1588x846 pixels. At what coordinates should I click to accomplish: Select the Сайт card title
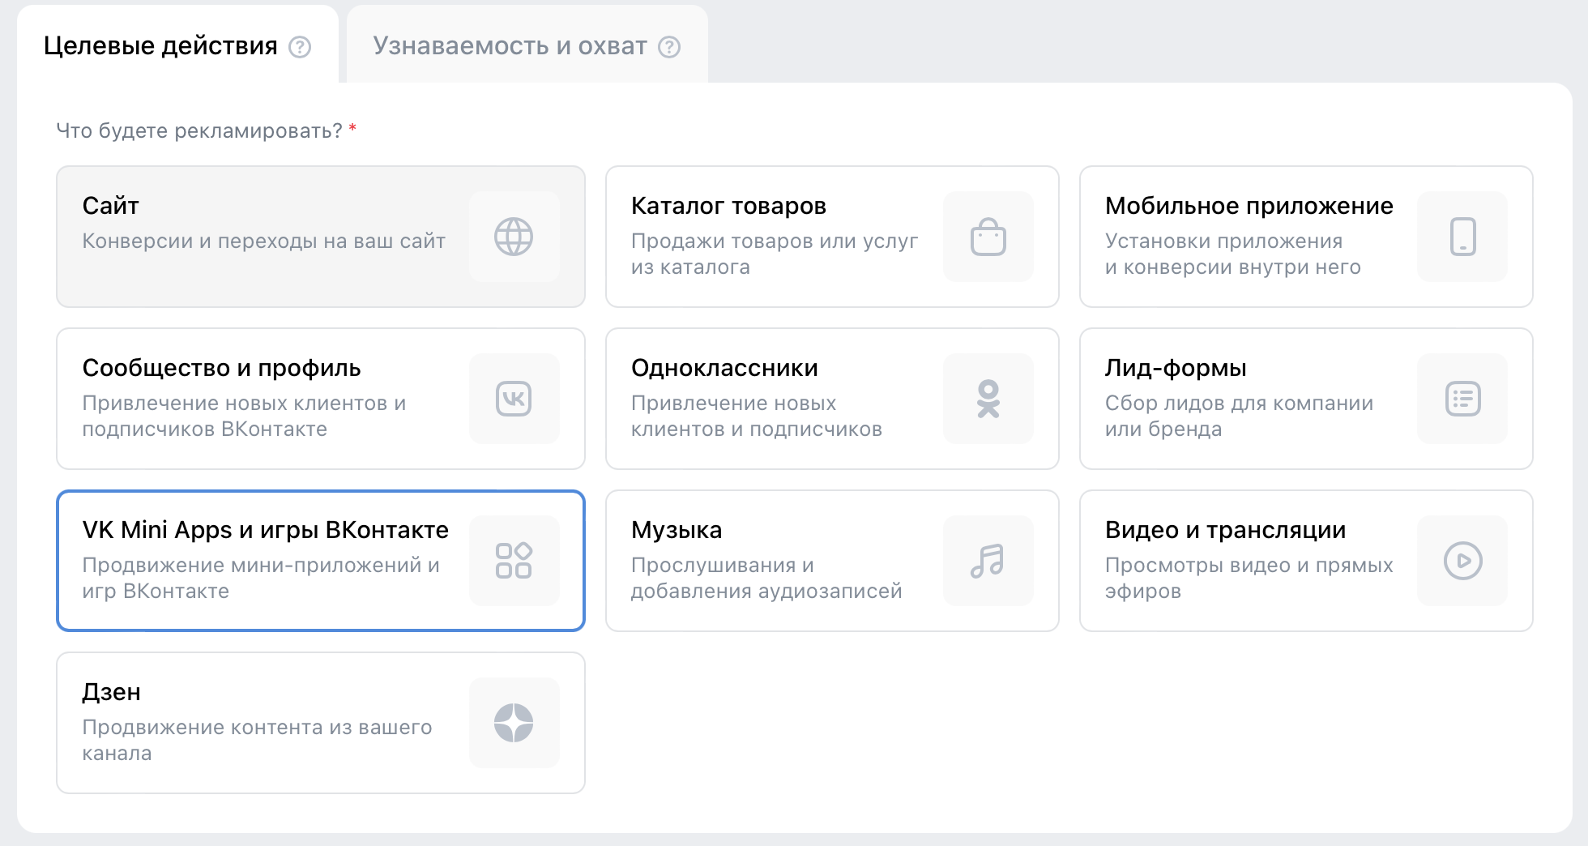click(111, 206)
